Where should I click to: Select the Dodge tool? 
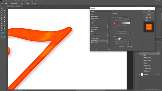[x=2, y=24]
